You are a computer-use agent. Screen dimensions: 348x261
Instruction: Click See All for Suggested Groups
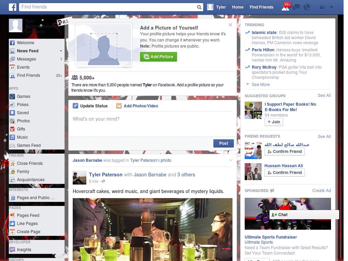(x=324, y=95)
